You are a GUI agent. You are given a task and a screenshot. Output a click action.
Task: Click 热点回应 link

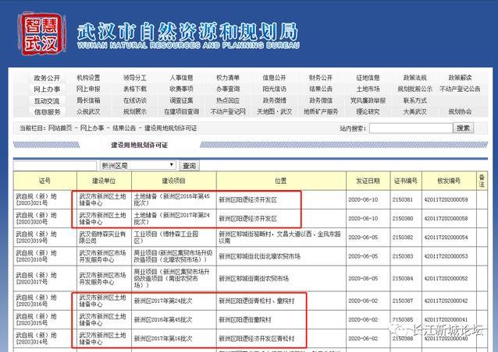[228, 100]
